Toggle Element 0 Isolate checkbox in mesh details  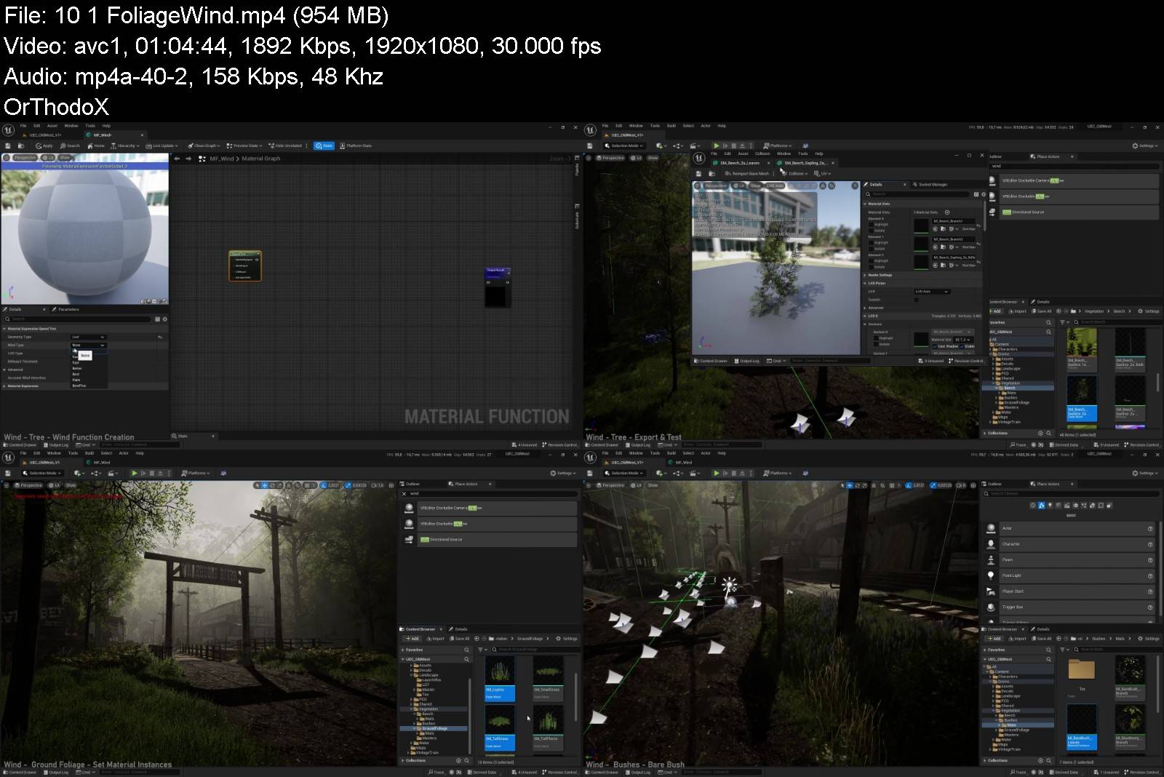tap(871, 230)
